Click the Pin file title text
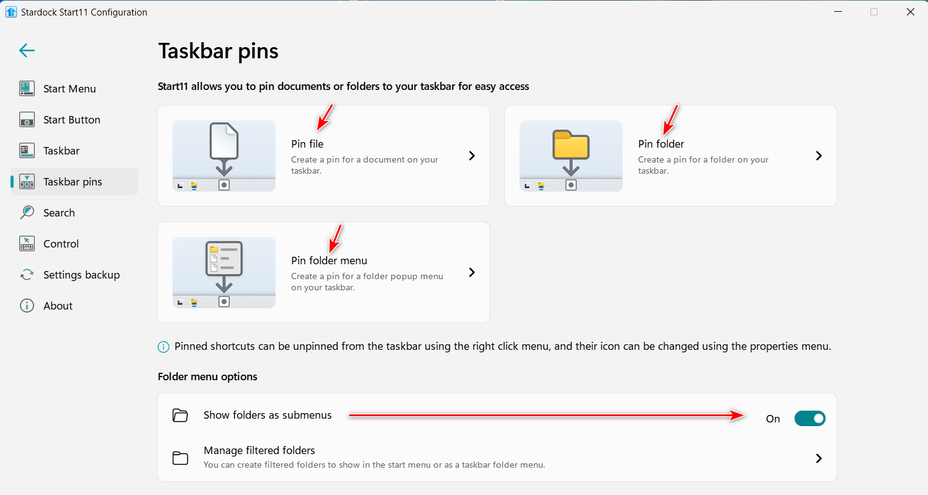928x495 pixels. click(307, 144)
